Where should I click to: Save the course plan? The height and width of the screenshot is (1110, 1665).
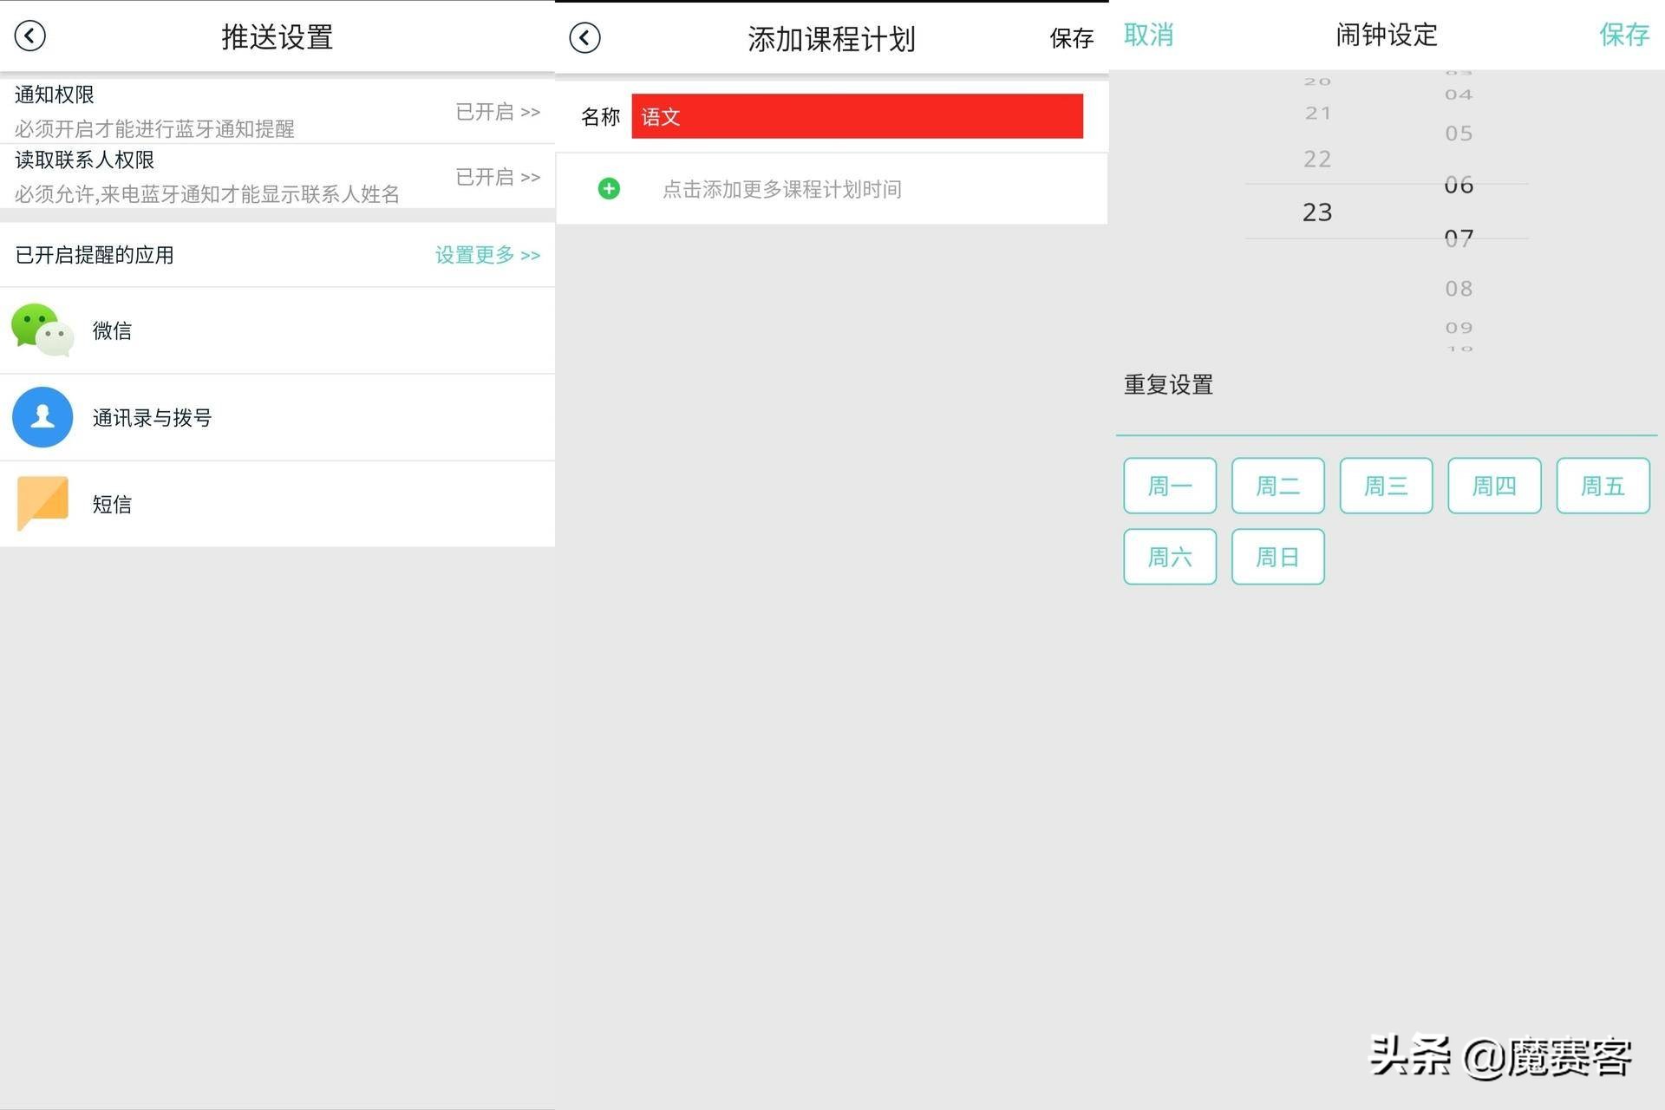click(x=1071, y=38)
